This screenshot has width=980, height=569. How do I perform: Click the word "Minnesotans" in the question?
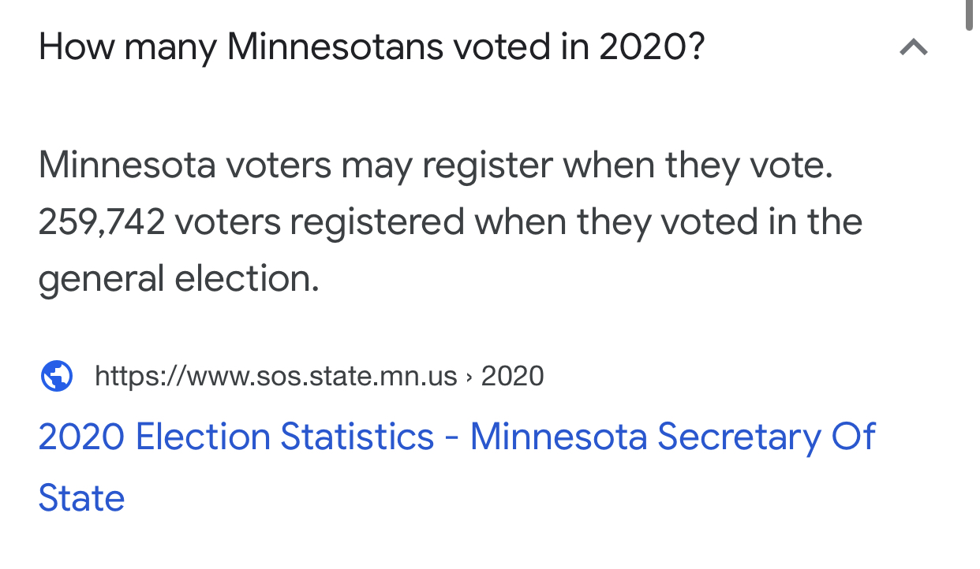[x=335, y=47]
